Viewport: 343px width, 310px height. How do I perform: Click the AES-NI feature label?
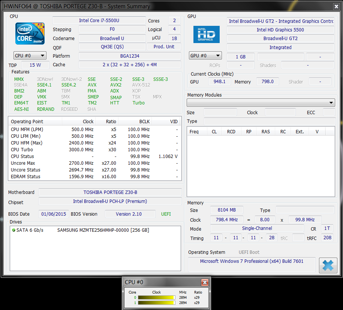point(21,109)
